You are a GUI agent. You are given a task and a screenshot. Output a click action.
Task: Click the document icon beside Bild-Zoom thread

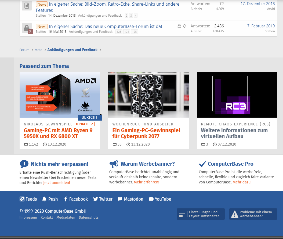click(x=27, y=6)
